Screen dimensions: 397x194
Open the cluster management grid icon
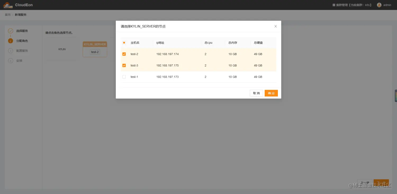(334, 5)
